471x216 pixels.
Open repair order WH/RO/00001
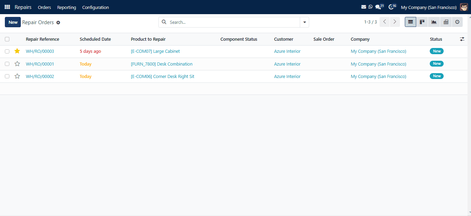pos(40,64)
